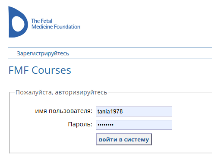Click the word FMF in the heading

pyautogui.click(x=19, y=70)
